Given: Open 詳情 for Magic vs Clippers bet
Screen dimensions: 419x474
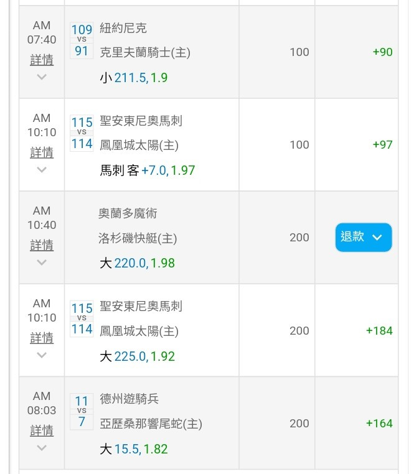Looking at the screenshot, I should 42,245.
